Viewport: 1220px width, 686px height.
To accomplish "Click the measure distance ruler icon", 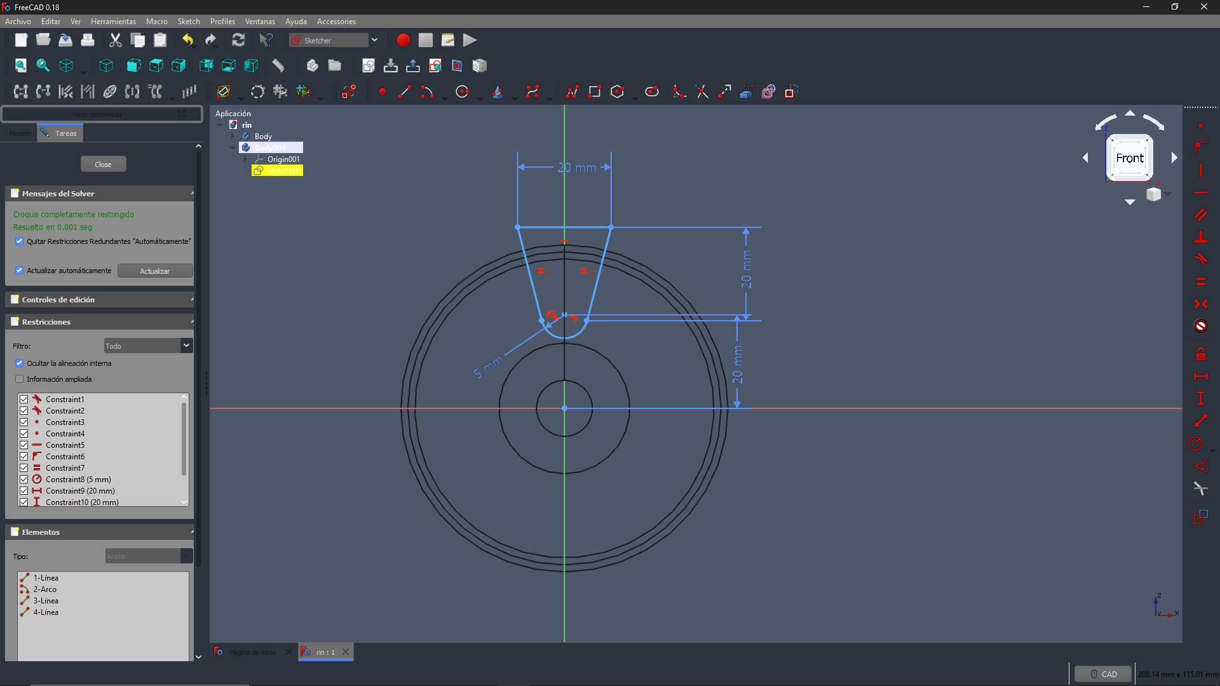I will point(278,65).
